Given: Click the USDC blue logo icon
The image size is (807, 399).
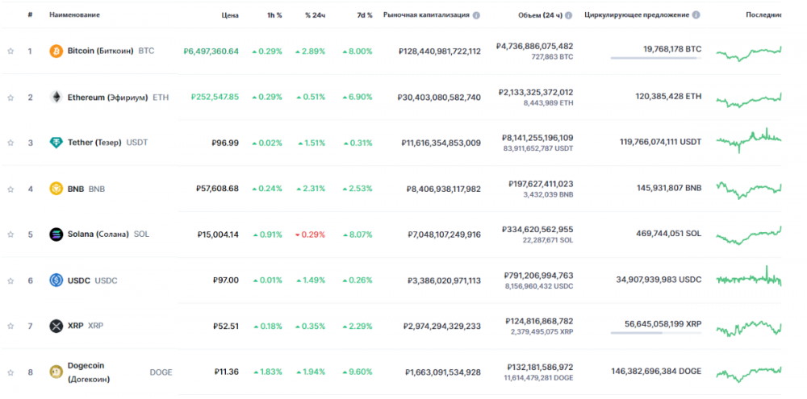Looking at the screenshot, I should 56,281.
